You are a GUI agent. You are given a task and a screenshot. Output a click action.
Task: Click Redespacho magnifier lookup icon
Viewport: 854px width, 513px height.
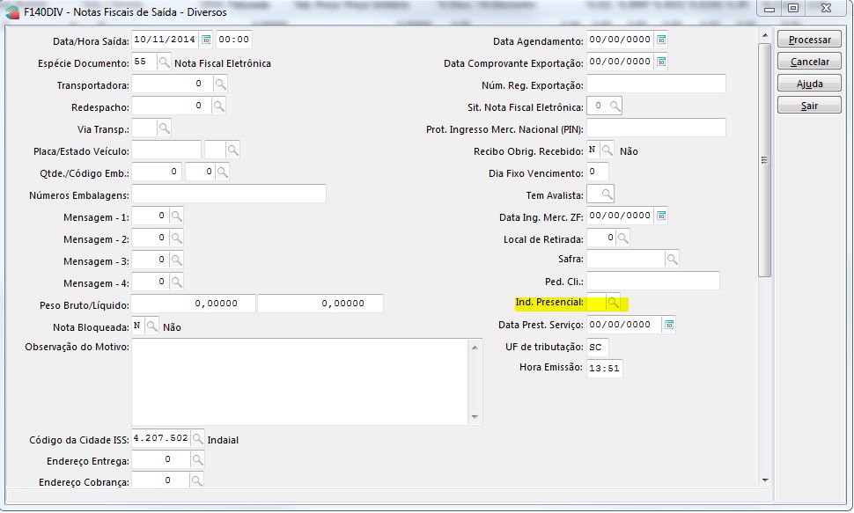pyautogui.click(x=219, y=106)
